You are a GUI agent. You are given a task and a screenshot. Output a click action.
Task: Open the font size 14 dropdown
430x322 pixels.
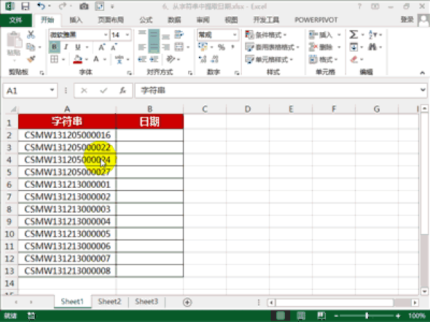(x=127, y=35)
